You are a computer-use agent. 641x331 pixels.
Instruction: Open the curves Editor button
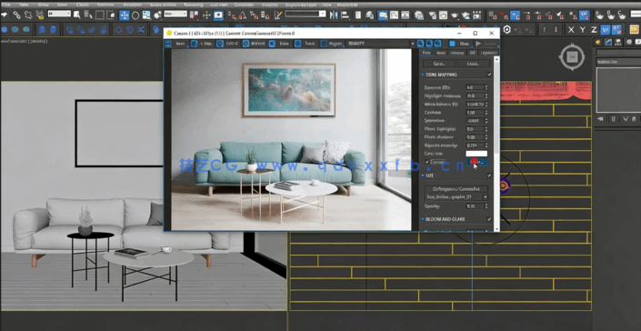[477, 162]
